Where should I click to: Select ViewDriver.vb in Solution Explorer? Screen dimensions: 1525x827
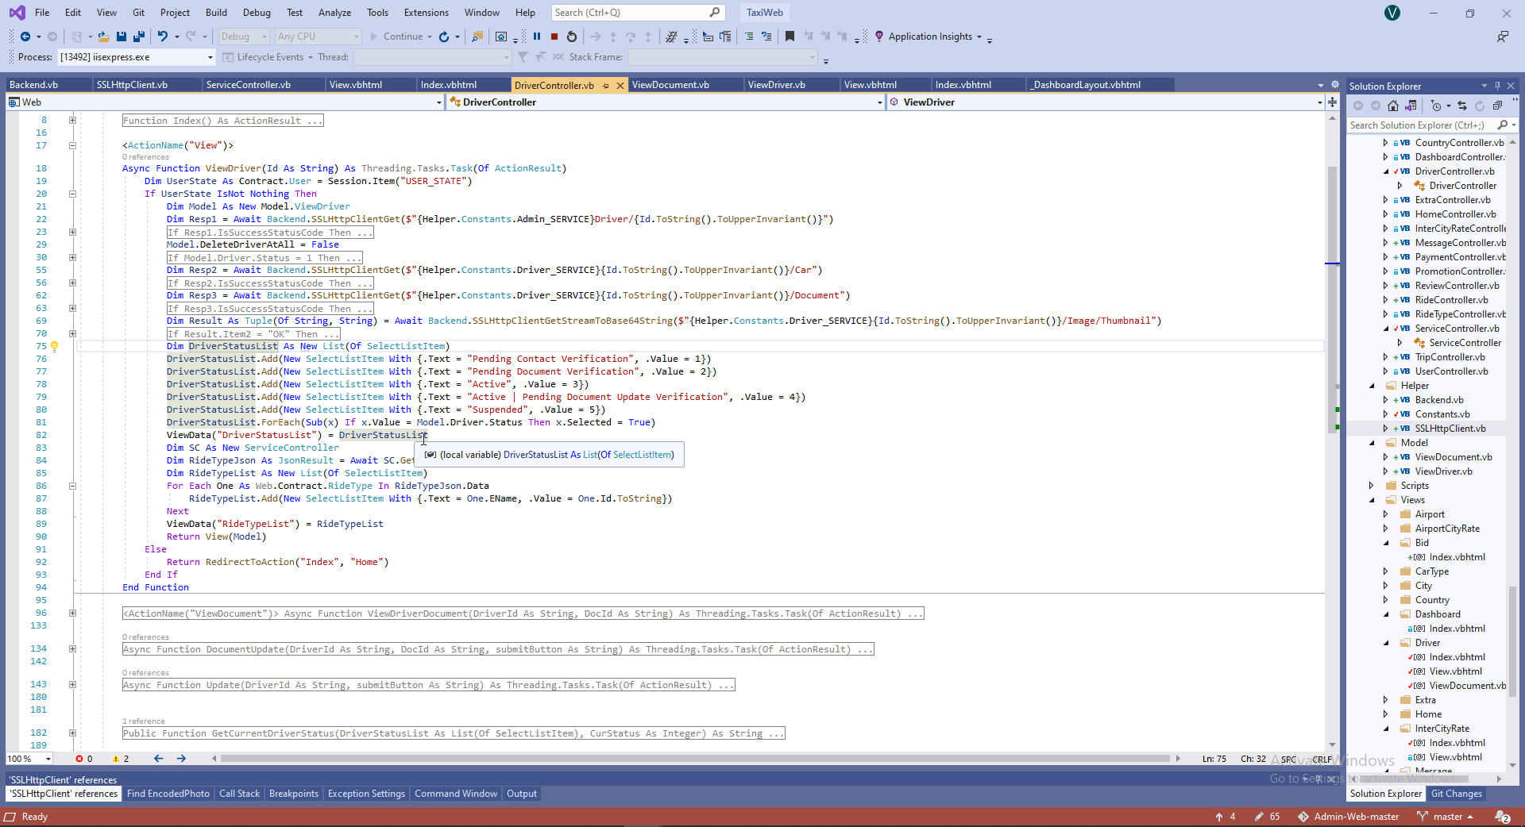[x=1443, y=471]
